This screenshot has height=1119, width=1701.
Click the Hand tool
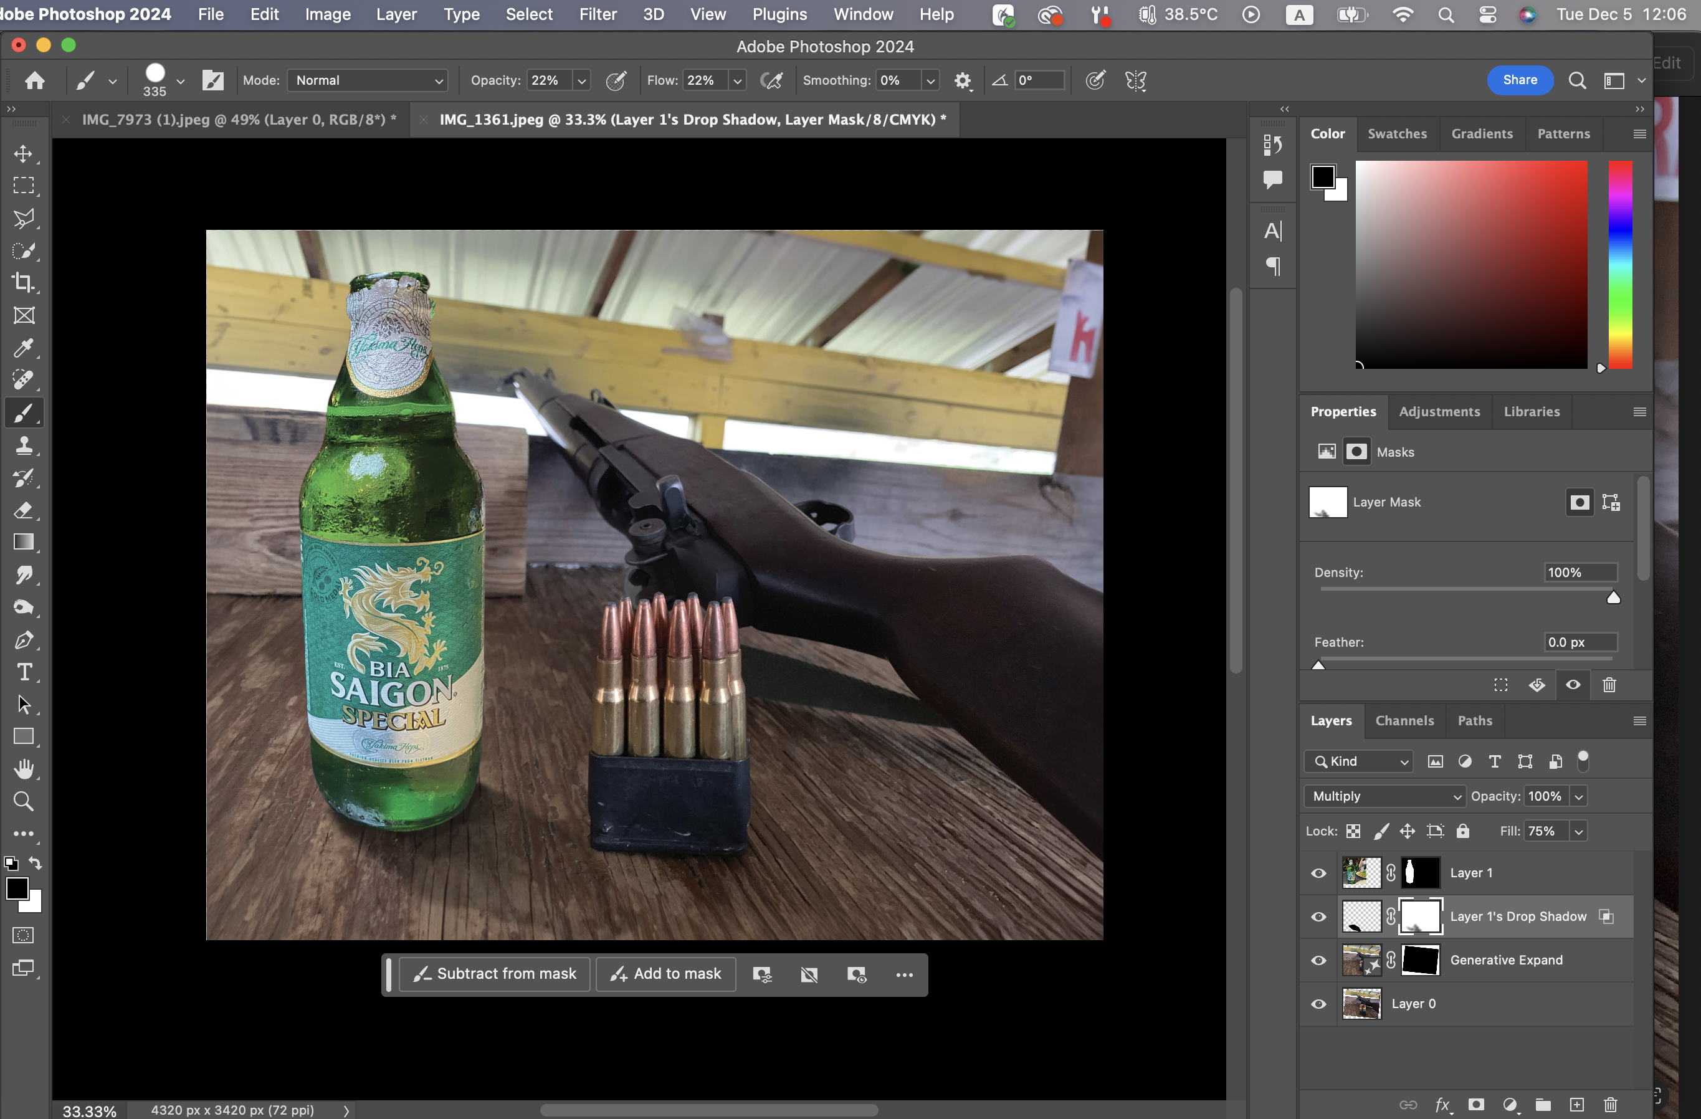click(x=24, y=769)
